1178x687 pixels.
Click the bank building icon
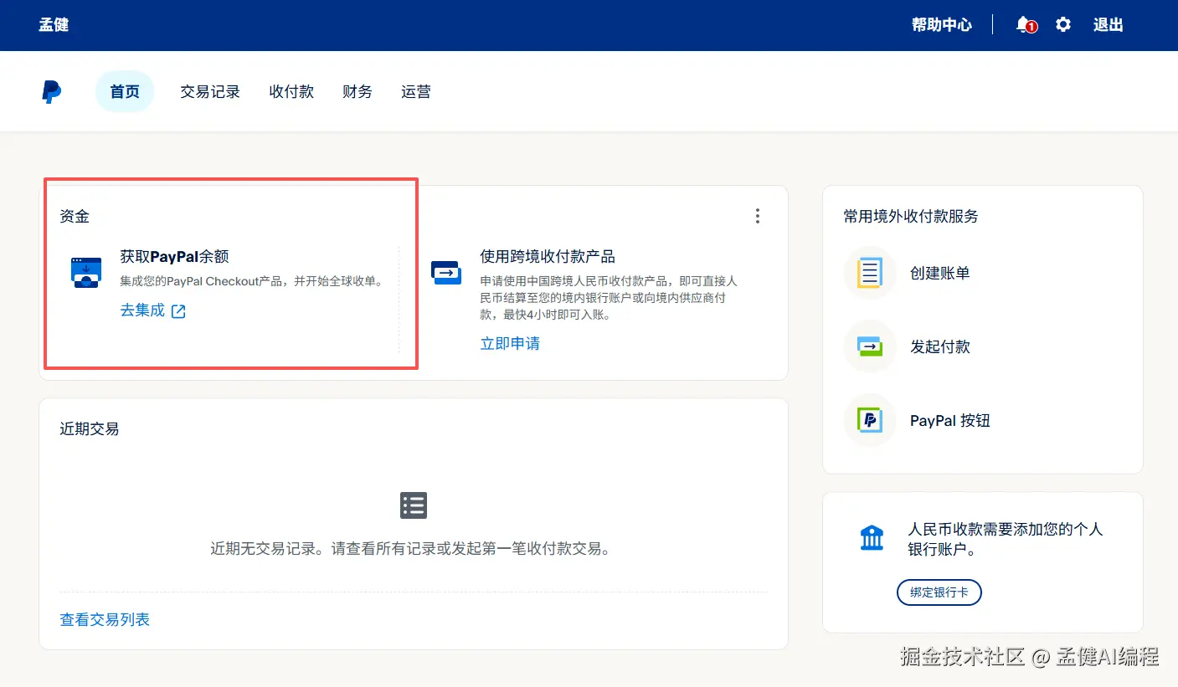click(x=872, y=537)
